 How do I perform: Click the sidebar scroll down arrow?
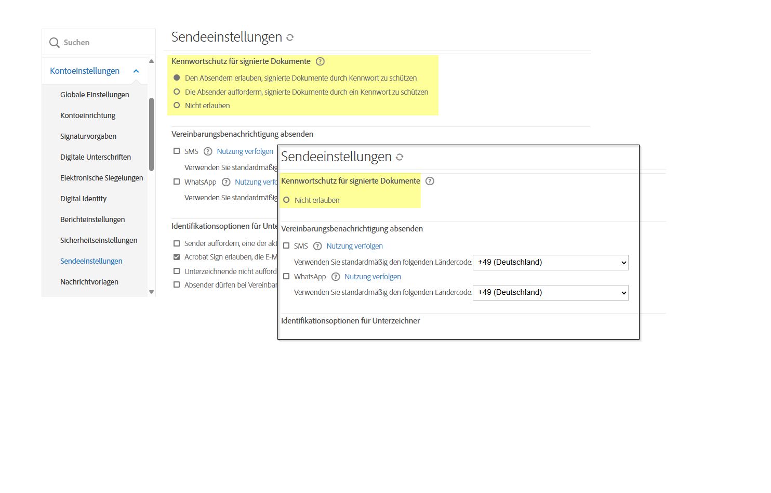click(x=151, y=292)
